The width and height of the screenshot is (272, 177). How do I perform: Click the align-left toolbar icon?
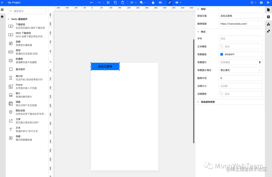pos(132,3)
